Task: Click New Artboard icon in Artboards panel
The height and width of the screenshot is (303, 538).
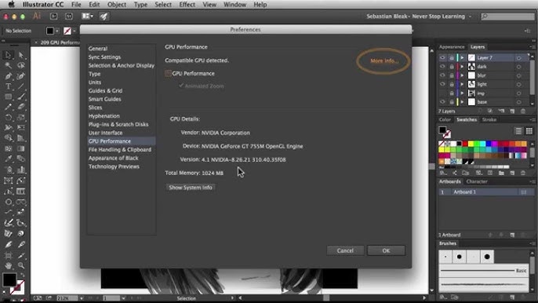Action: coord(512,235)
